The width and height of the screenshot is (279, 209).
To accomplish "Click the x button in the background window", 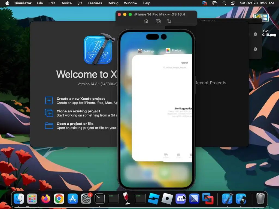I will coord(255,34).
